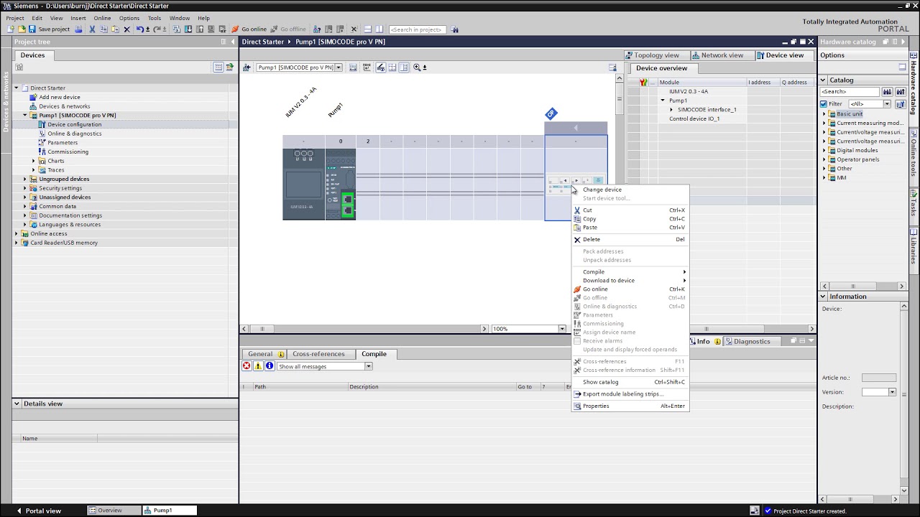Click the Zoom magnifier icon in device view

416,67
